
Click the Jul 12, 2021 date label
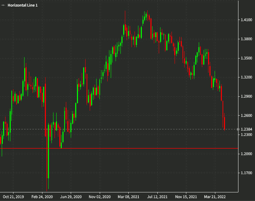(x=157, y=197)
